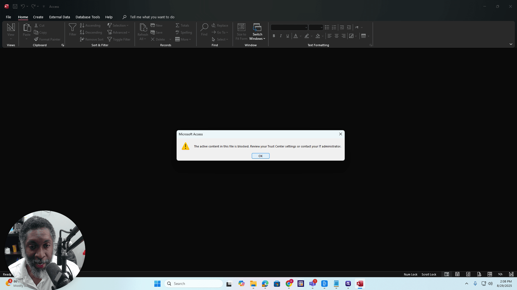Click the Design View icon in status bar

point(511,274)
